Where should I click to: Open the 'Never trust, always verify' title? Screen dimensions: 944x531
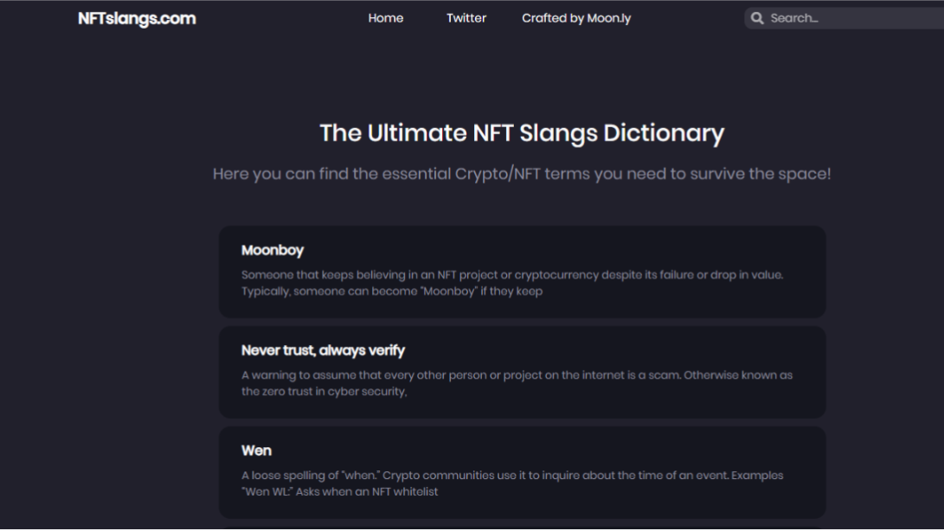pos(323,350)
